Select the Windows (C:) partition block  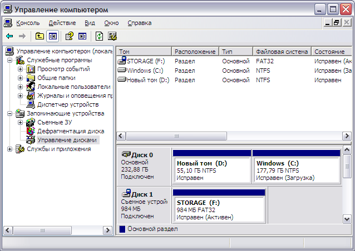tap(297, 167)
